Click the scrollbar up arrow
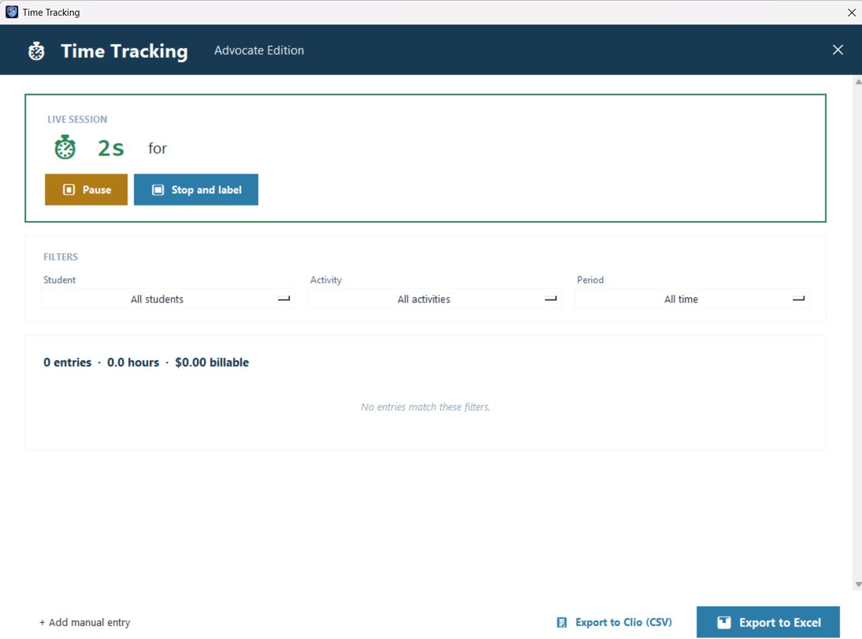This screenshot has height=639, width=862. [857, 81]
